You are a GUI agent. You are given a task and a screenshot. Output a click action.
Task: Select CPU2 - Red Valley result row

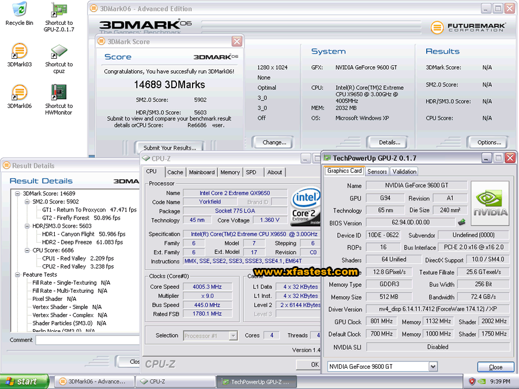[x=78, y=266]
